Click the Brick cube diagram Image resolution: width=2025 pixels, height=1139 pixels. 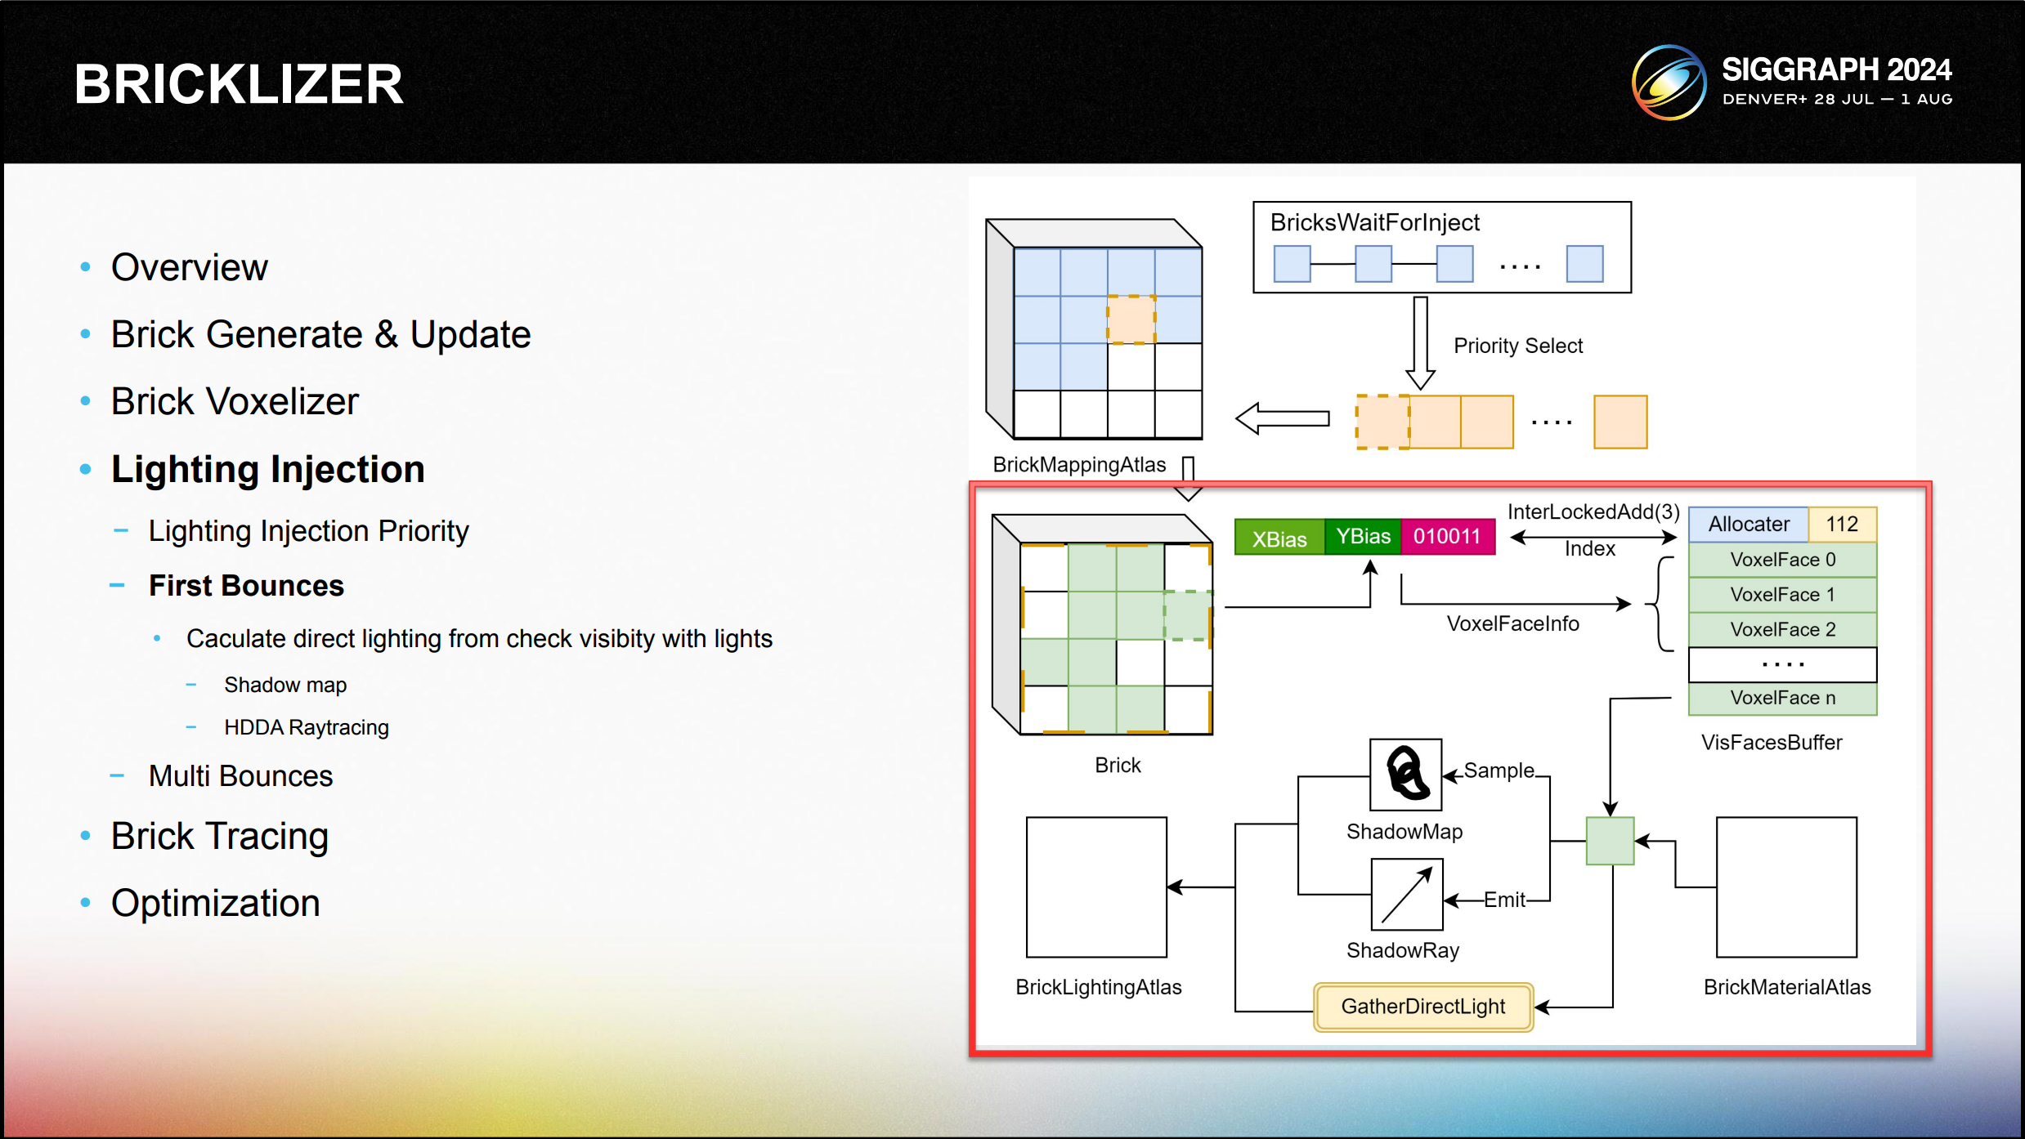[1101, 625]
